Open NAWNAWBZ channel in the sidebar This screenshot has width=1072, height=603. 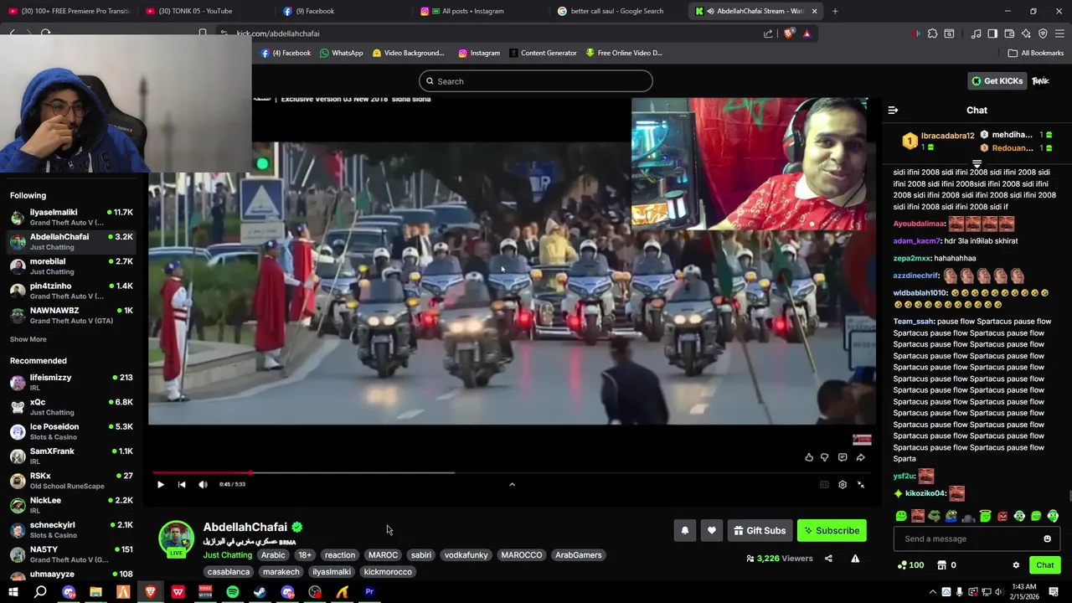[71, 316]
